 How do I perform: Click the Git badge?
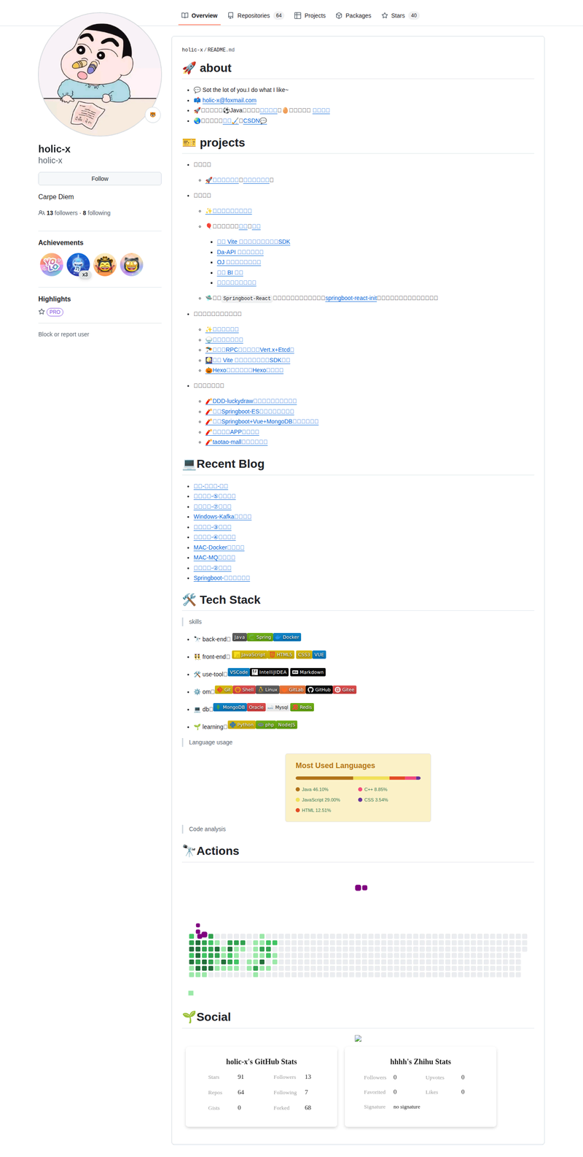point(224,690)
